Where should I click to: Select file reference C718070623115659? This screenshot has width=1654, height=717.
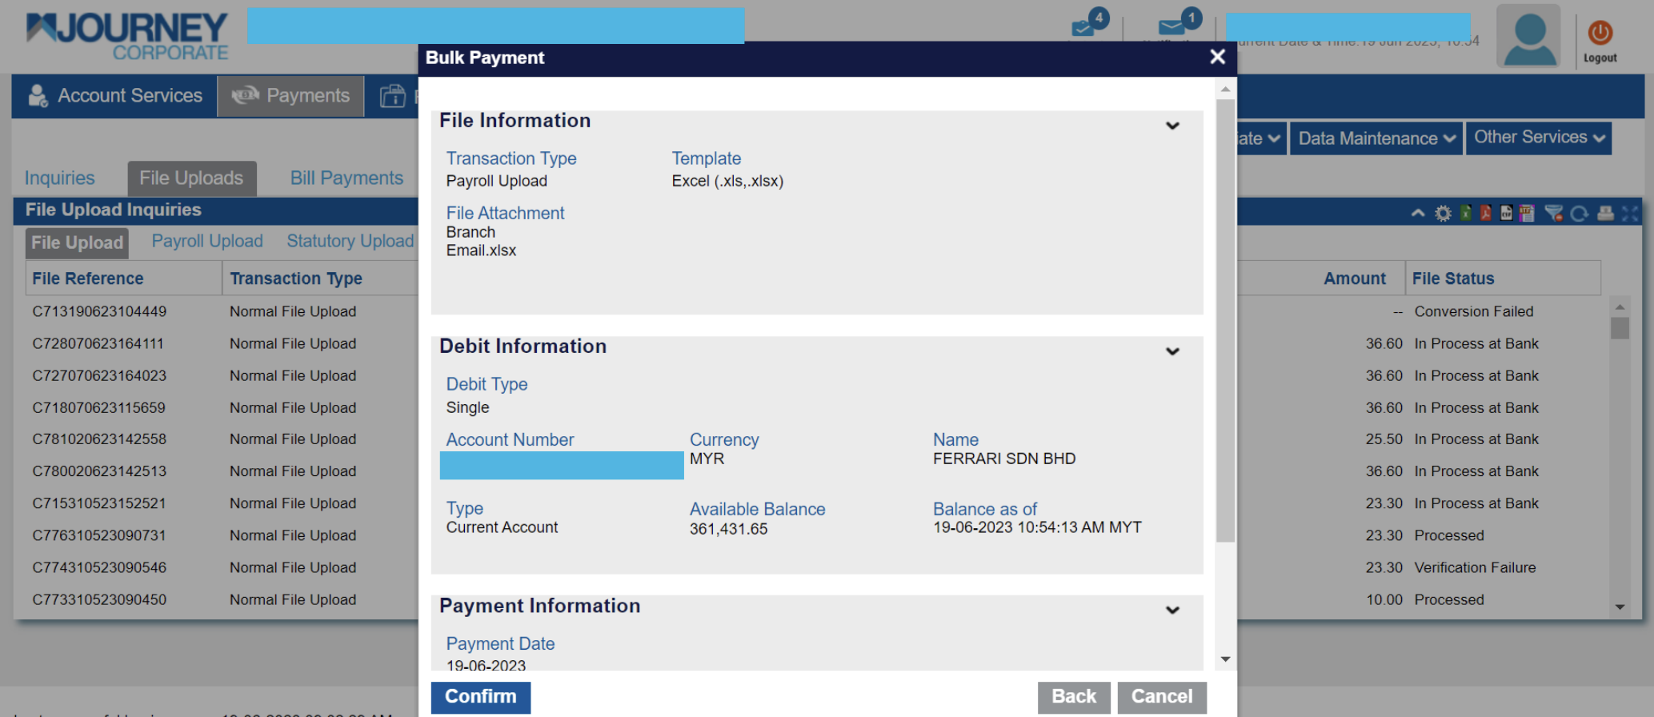click(98, 407)
